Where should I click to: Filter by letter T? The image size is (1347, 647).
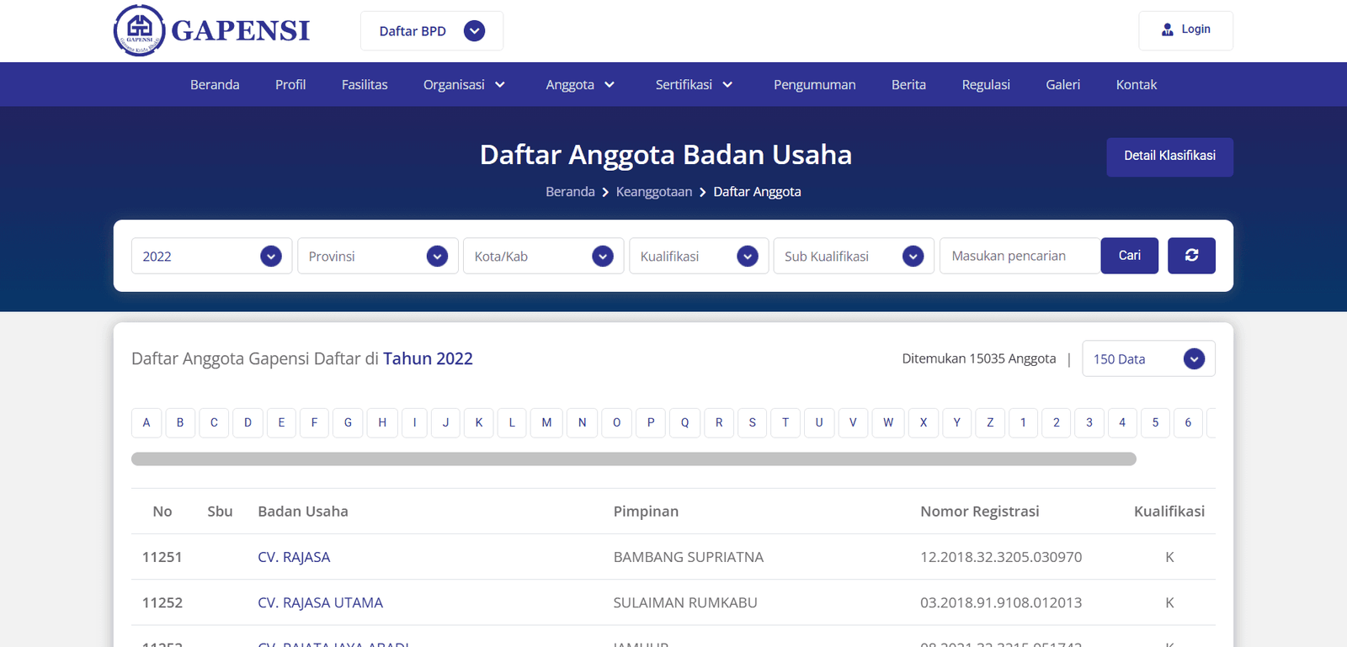click(x=785, y=422)
